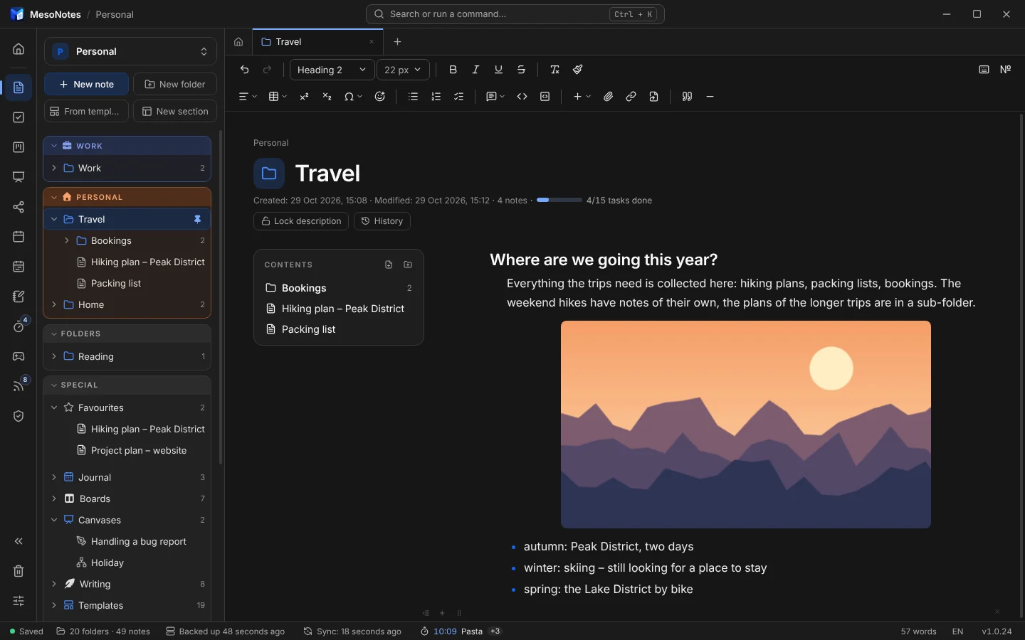Toggle bold formatting in the toolbar
The height and width of the screenshot is (640, 1025).
453,70
